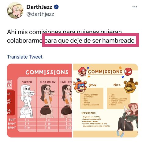
Task: Open the red commissions price sheet image
Action: [x=39, y=100]
